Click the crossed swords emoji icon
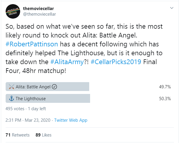This screenshot has height=143, width=179. [12, 87]
